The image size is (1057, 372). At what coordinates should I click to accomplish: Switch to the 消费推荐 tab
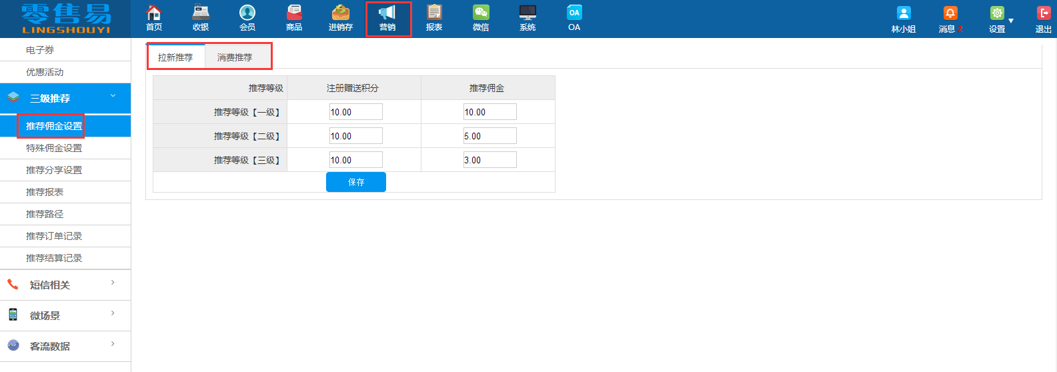point(235,57)
